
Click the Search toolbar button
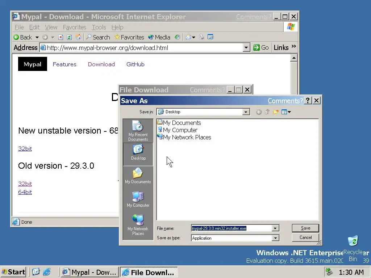98,37
